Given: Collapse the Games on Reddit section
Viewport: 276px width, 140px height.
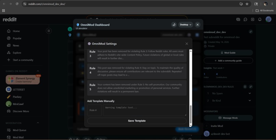Looking at the screenshot, I should (38, 71).
